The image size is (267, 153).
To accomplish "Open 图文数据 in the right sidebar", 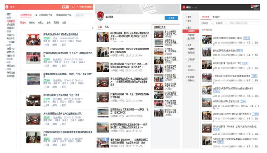I will point(191,39).
